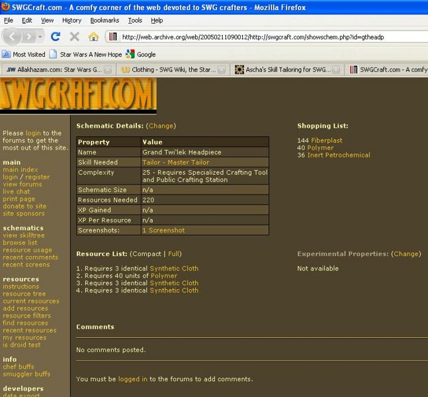Click the 1 Screenshot link
The image size is (428, 397).
163,230
